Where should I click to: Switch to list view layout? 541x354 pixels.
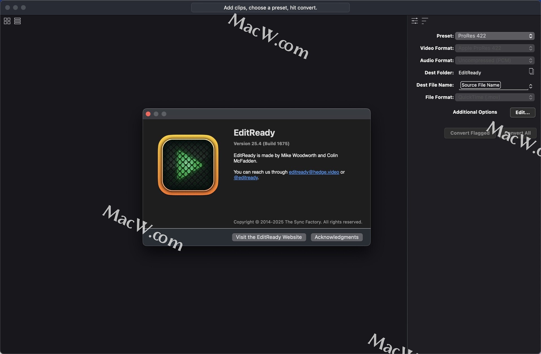click(17, 21)
